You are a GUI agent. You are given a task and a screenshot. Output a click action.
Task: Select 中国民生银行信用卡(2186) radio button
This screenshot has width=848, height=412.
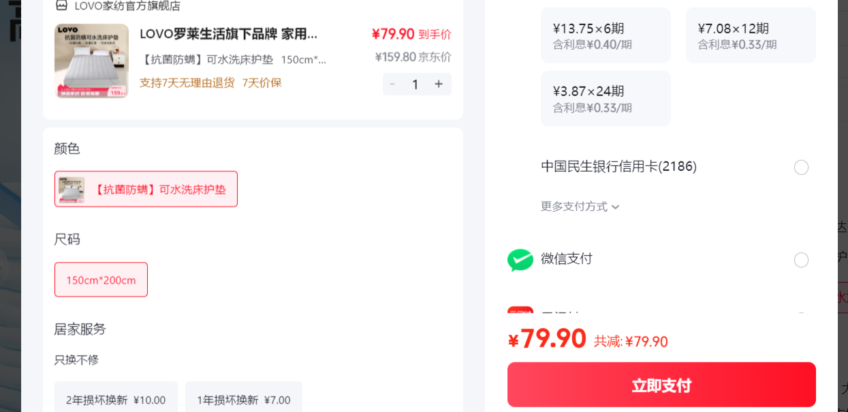click(x=801, y=167)
